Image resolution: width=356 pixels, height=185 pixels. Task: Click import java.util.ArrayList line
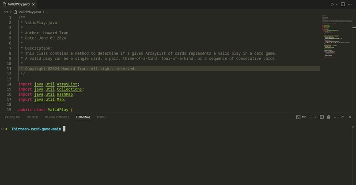(x=49, y=84)
